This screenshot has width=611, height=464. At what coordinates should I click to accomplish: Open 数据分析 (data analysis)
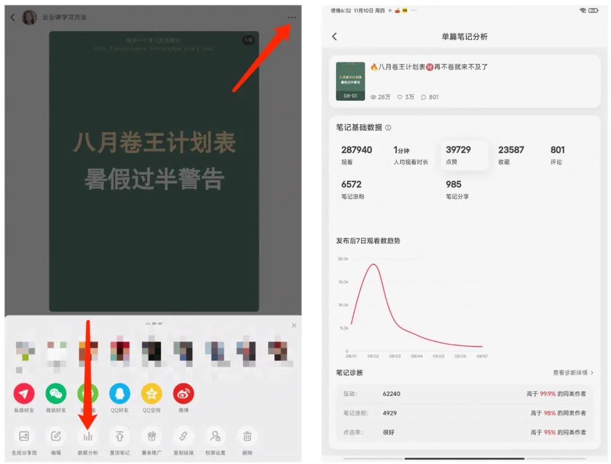click(88, 436)
